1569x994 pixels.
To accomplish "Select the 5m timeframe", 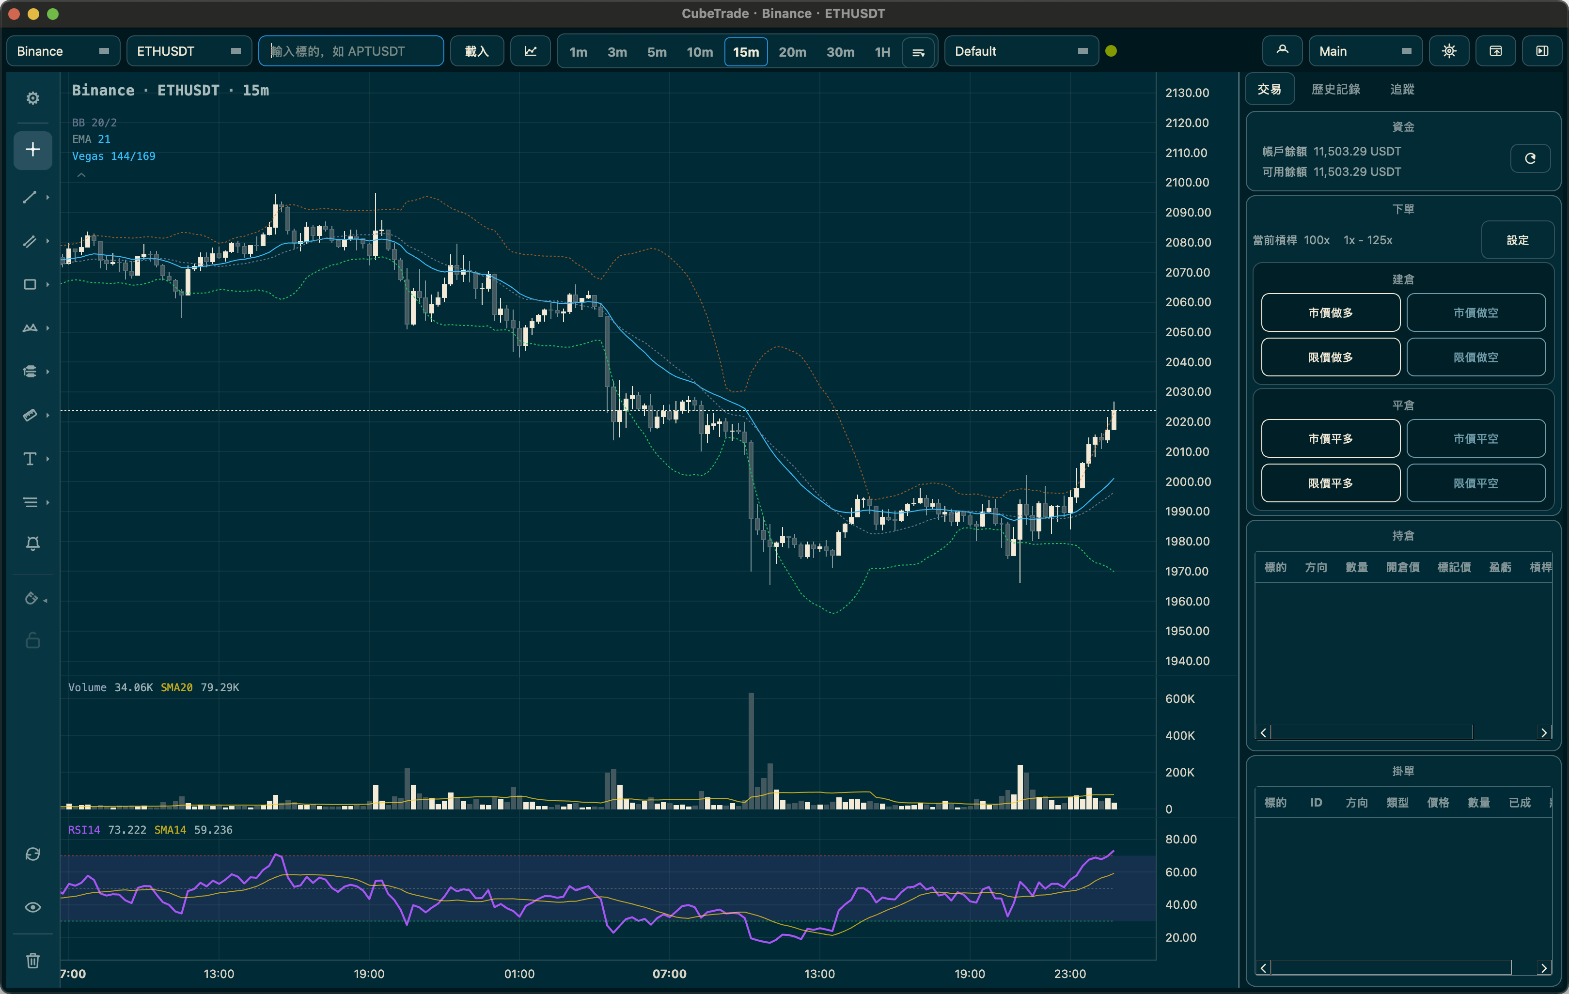I will click(x=657, y=51).
